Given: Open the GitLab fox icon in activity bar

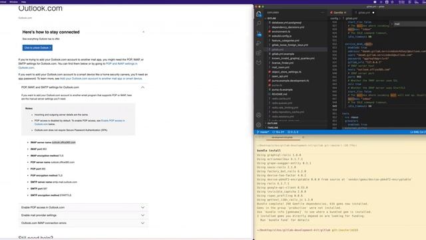Looking at the screenshot, I should 259,62.
